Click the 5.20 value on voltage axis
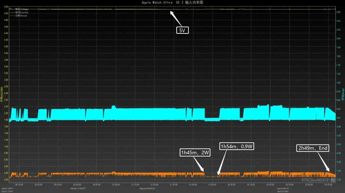Viewport: 345px width, 193px height. tap(6, 7)
